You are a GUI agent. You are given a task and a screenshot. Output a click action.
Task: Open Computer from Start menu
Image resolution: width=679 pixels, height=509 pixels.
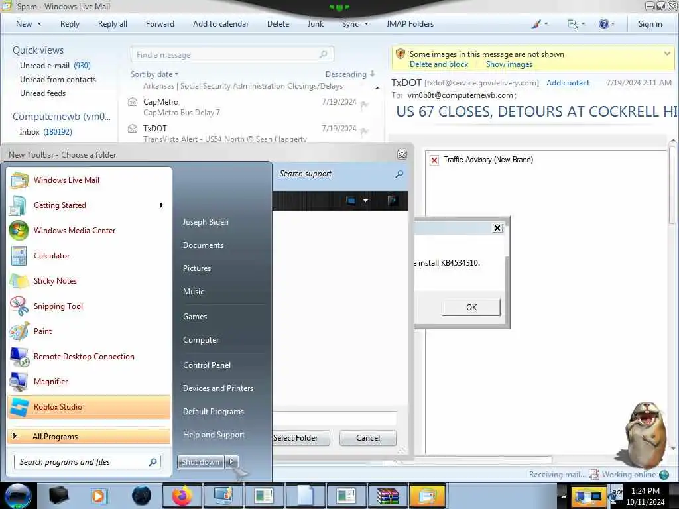pyautogui.click(x=200, y=340)
